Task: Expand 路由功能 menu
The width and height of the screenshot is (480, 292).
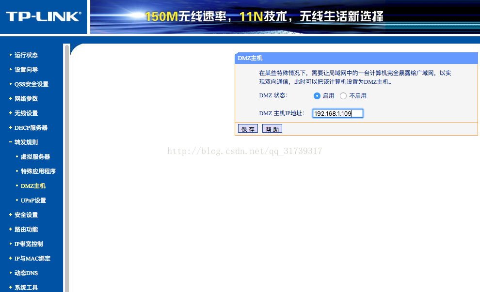Action: [x=26, y=230]
